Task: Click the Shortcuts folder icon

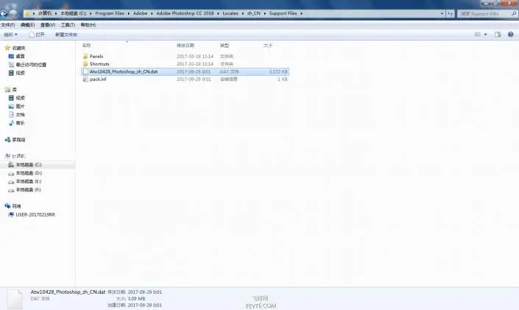Action: click(85, 64)
